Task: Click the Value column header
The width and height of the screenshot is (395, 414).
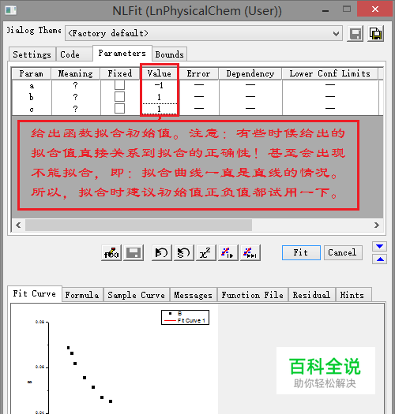Action: (x=160, y=73)
